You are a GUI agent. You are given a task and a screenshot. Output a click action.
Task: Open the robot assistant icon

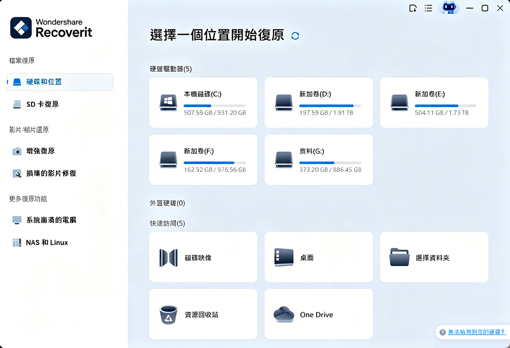click(448, 8)
